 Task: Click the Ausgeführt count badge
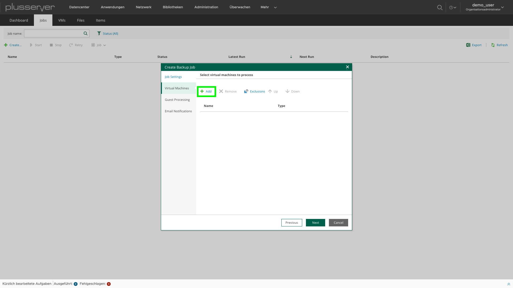click(x=76, y=284)
